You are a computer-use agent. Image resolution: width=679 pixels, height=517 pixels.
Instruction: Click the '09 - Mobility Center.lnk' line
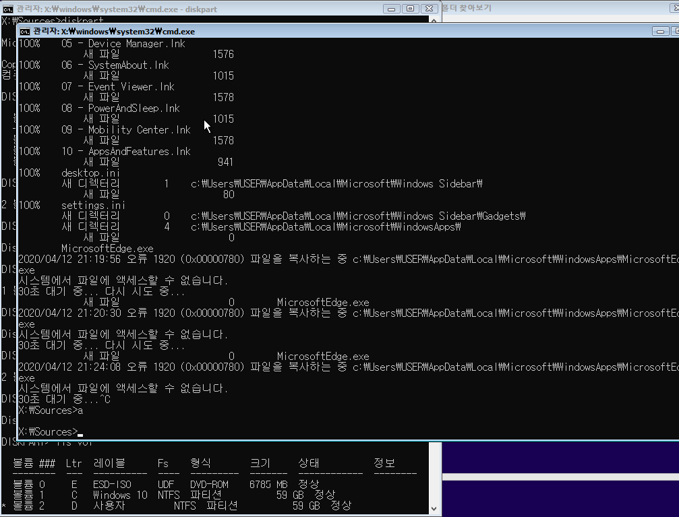105,130
